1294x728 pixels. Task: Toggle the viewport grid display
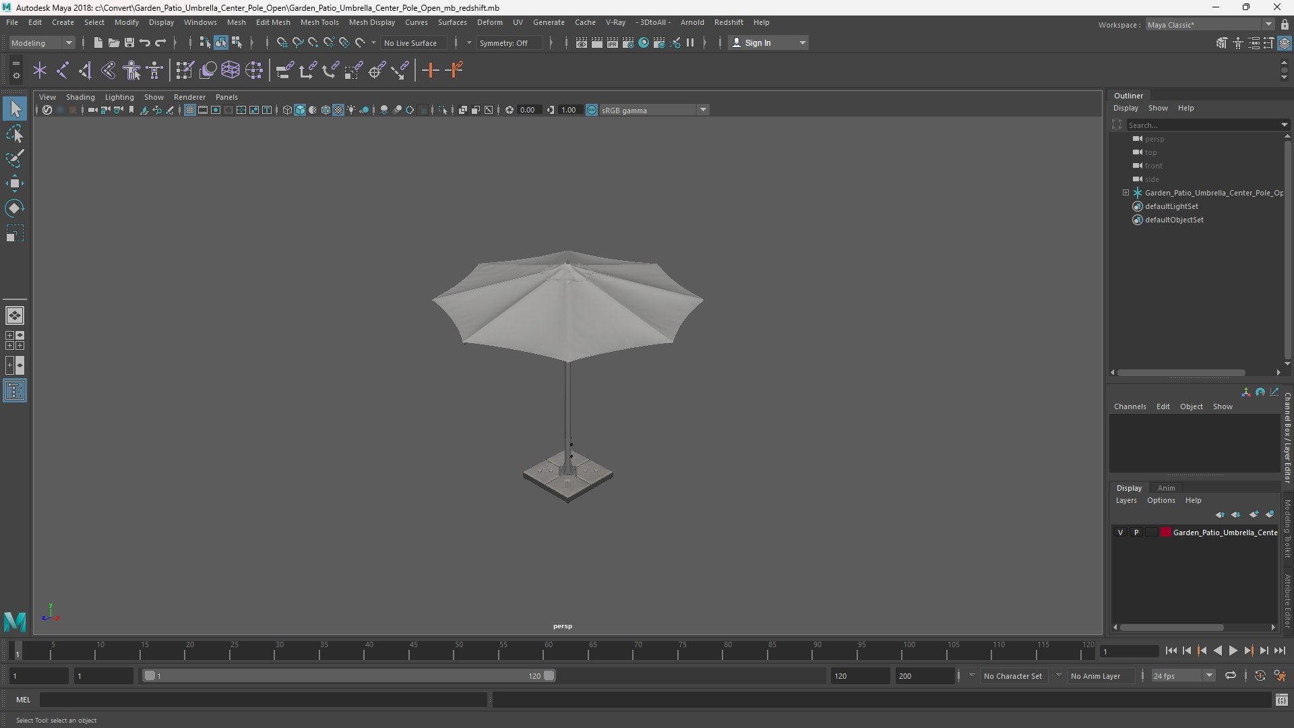(x=190, y=110)
